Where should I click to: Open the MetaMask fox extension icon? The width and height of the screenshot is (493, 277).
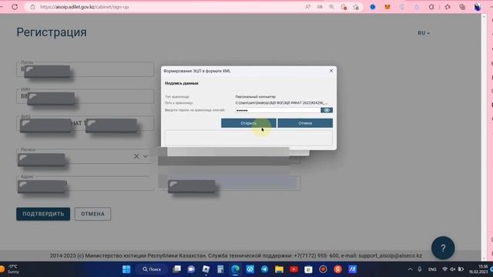[387, 7]
